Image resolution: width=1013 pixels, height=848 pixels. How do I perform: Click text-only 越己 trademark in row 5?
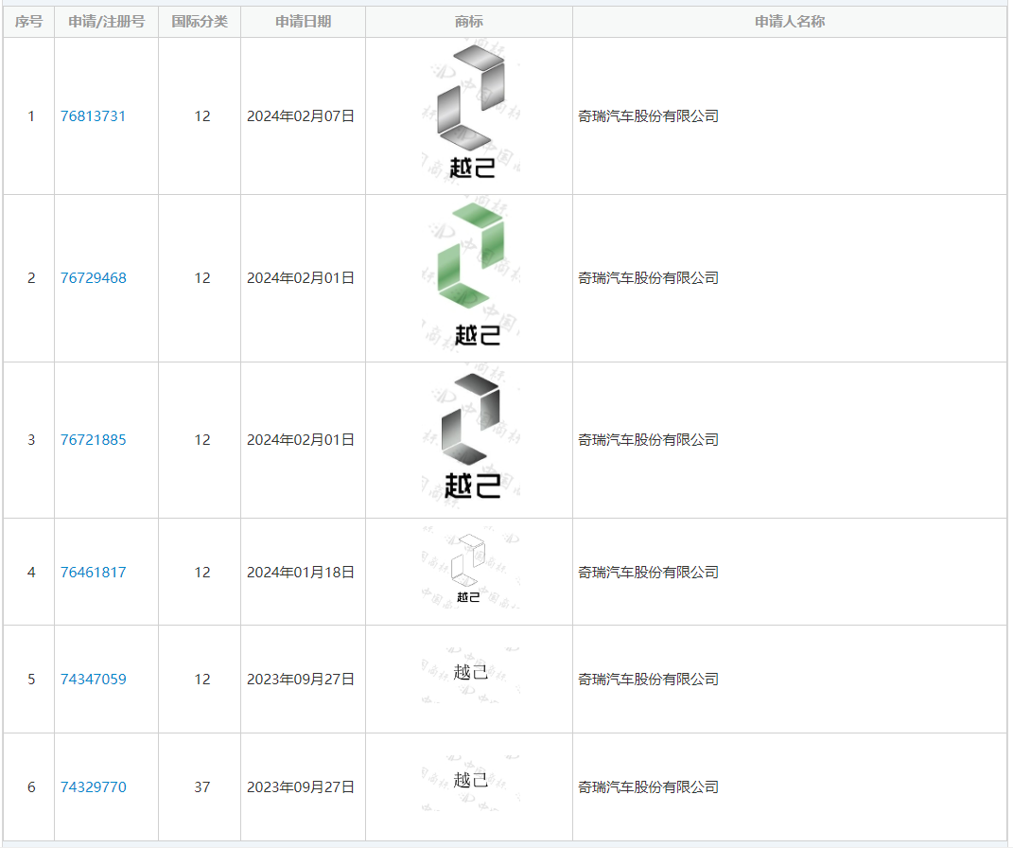(470, 673)
